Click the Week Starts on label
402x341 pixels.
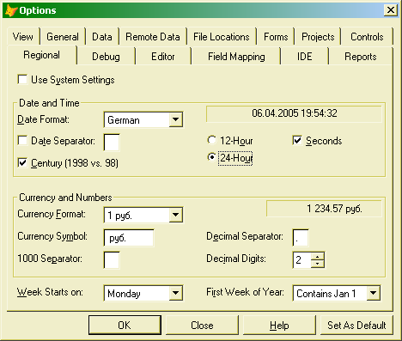click(x=50, y=292)
